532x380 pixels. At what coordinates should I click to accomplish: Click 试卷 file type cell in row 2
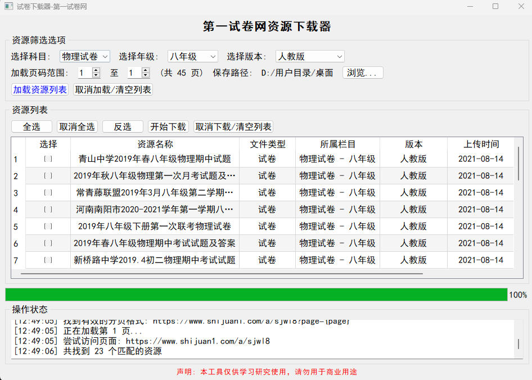tap(267, 176)
